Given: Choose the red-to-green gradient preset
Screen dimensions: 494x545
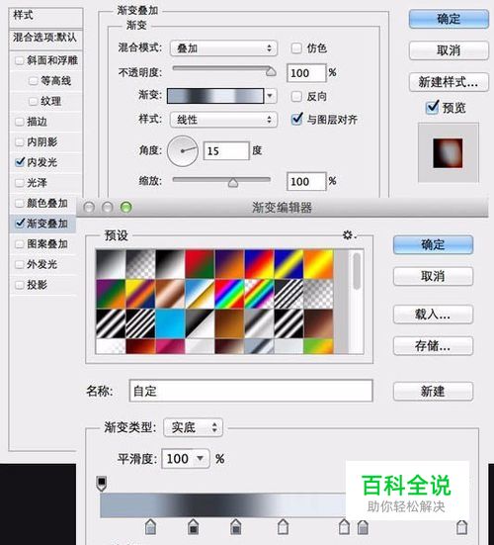Looking at the screenshot, I should click(x=200, y=264).
